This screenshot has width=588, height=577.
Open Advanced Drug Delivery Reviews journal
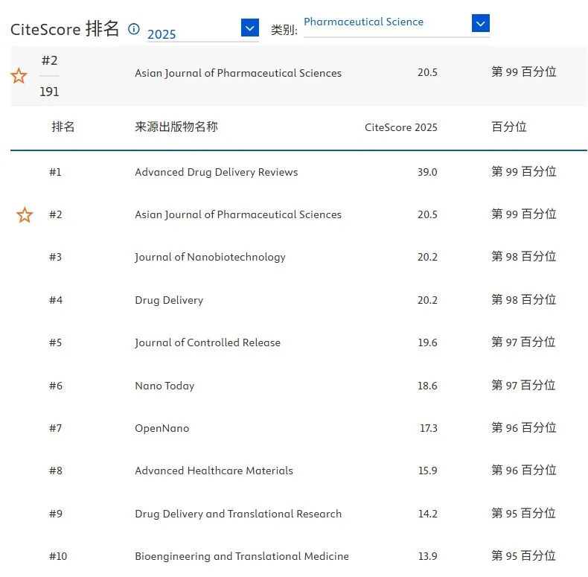pyautogui.click(x=217, y=172)
